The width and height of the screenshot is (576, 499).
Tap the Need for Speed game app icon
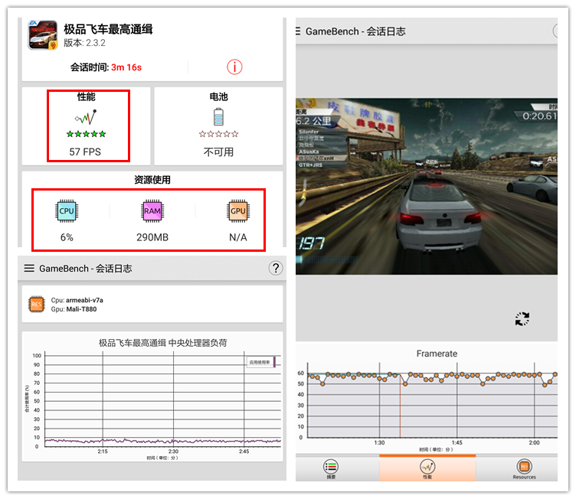[x=43, y=35]
